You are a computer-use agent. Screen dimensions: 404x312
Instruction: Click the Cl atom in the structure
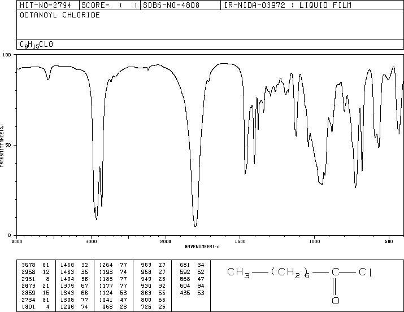click(x=365, y=272)
